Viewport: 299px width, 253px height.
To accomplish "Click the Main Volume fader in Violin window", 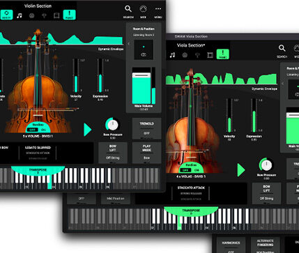I will tap(141, 86).
